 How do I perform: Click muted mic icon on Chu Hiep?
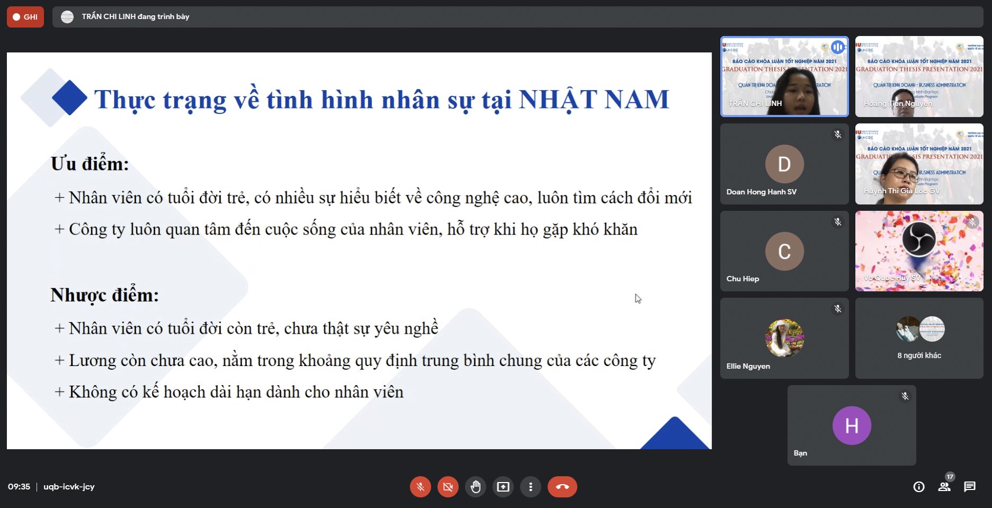[838, 222]
